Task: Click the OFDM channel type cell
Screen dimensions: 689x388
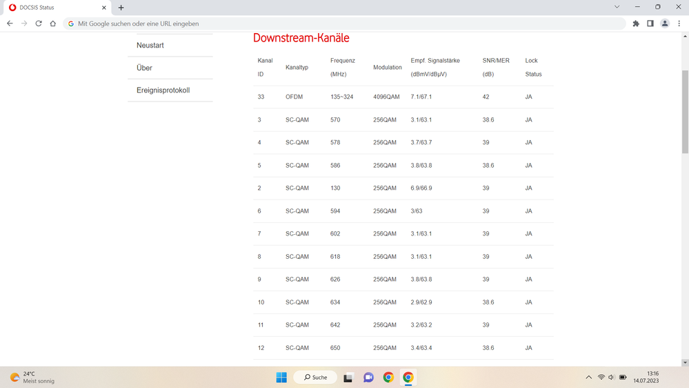Action: tap(294, 97)
